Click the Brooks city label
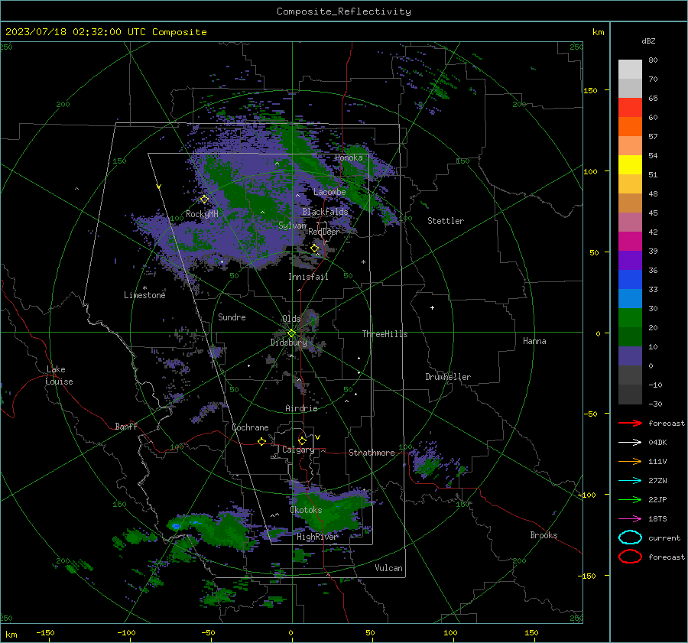 pos(544,535)
